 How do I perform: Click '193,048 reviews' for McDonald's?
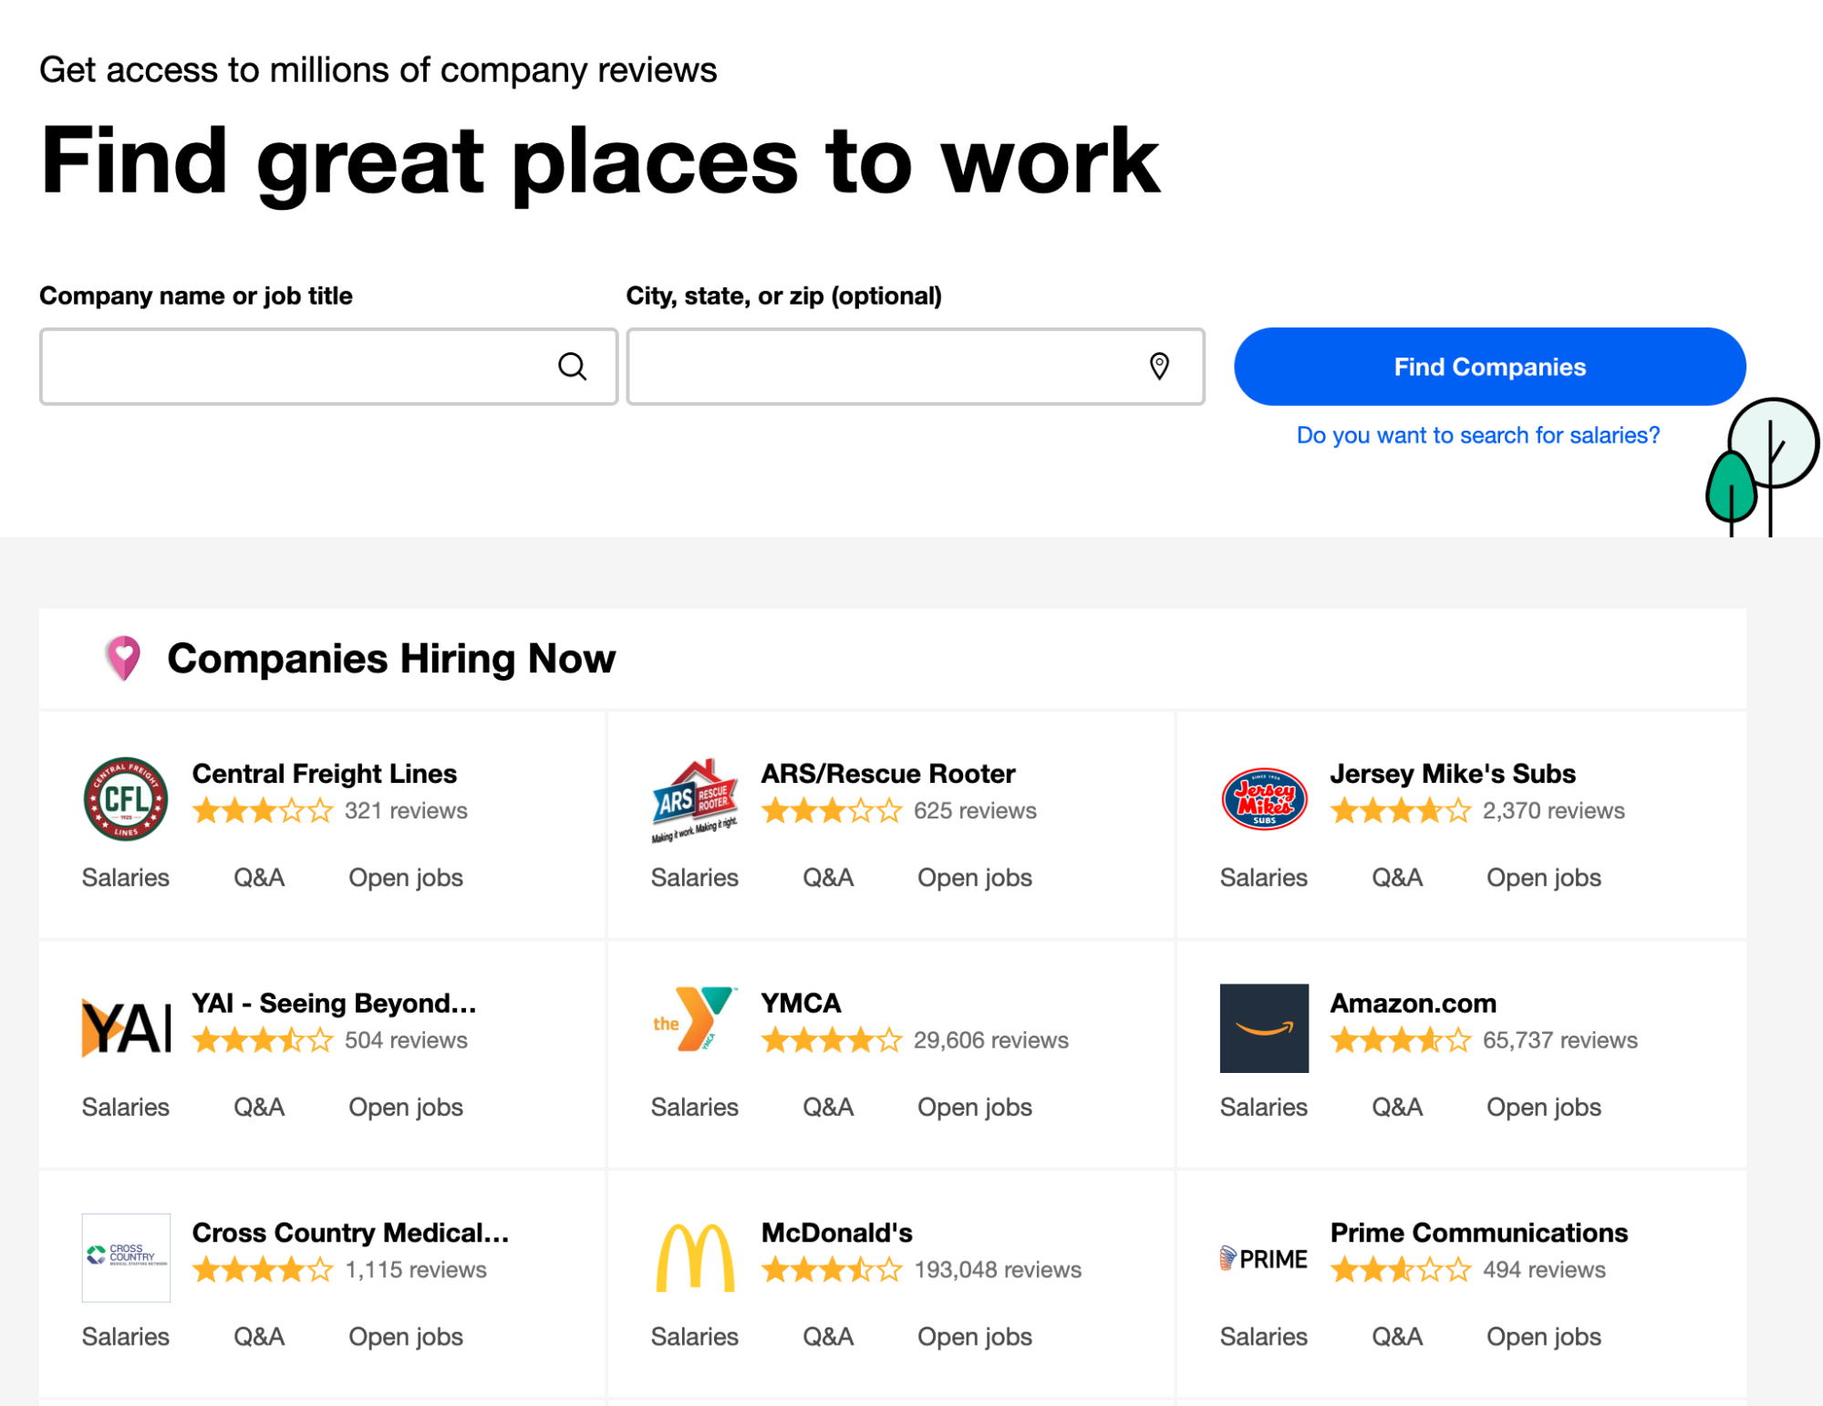998,1270
